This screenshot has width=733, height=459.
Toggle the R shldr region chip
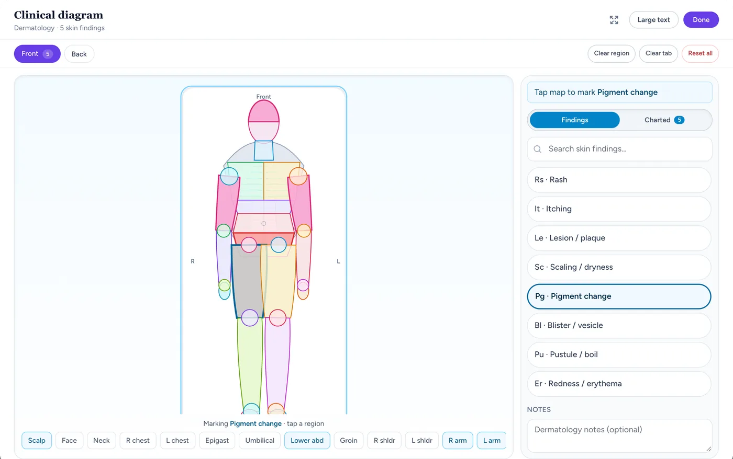[x=384, y=441]
